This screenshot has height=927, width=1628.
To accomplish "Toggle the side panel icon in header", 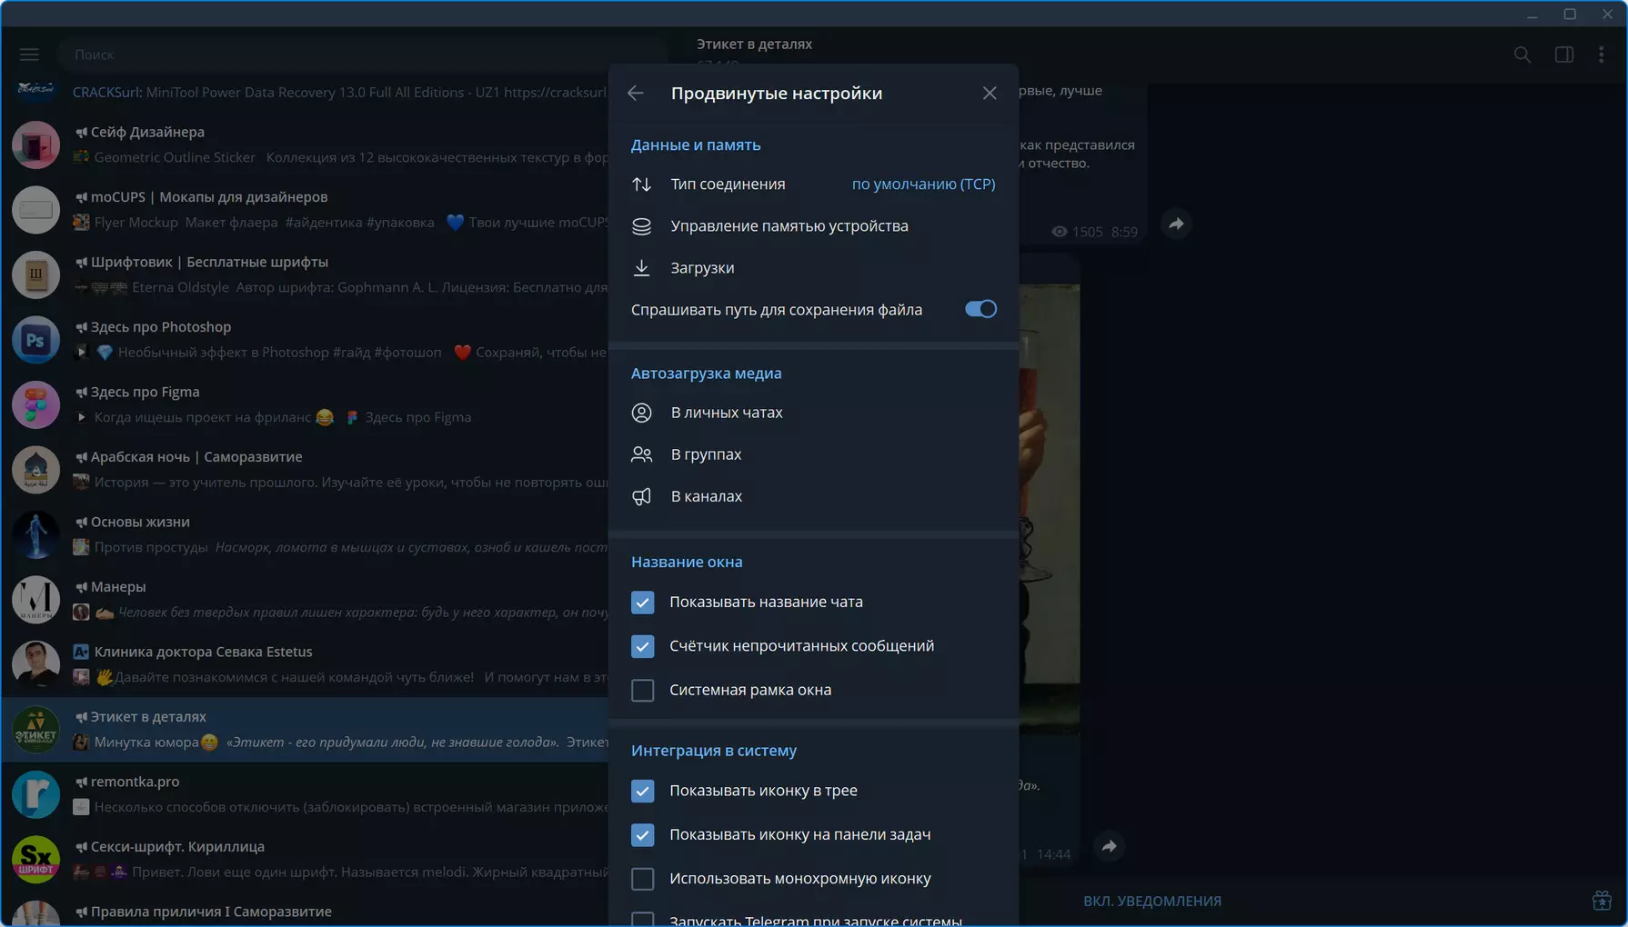I will pyautogui.click(x=1564, y=55).
